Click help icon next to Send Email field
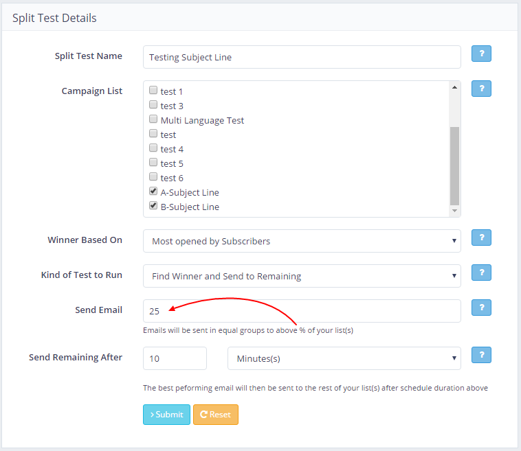The height and width of the screenshot is (451, 521). click(x=481, y=308)
